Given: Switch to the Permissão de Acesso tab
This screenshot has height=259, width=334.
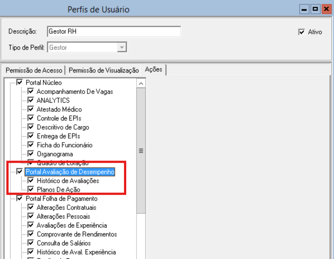Looking at the screenshot, I should pos(34,70).
